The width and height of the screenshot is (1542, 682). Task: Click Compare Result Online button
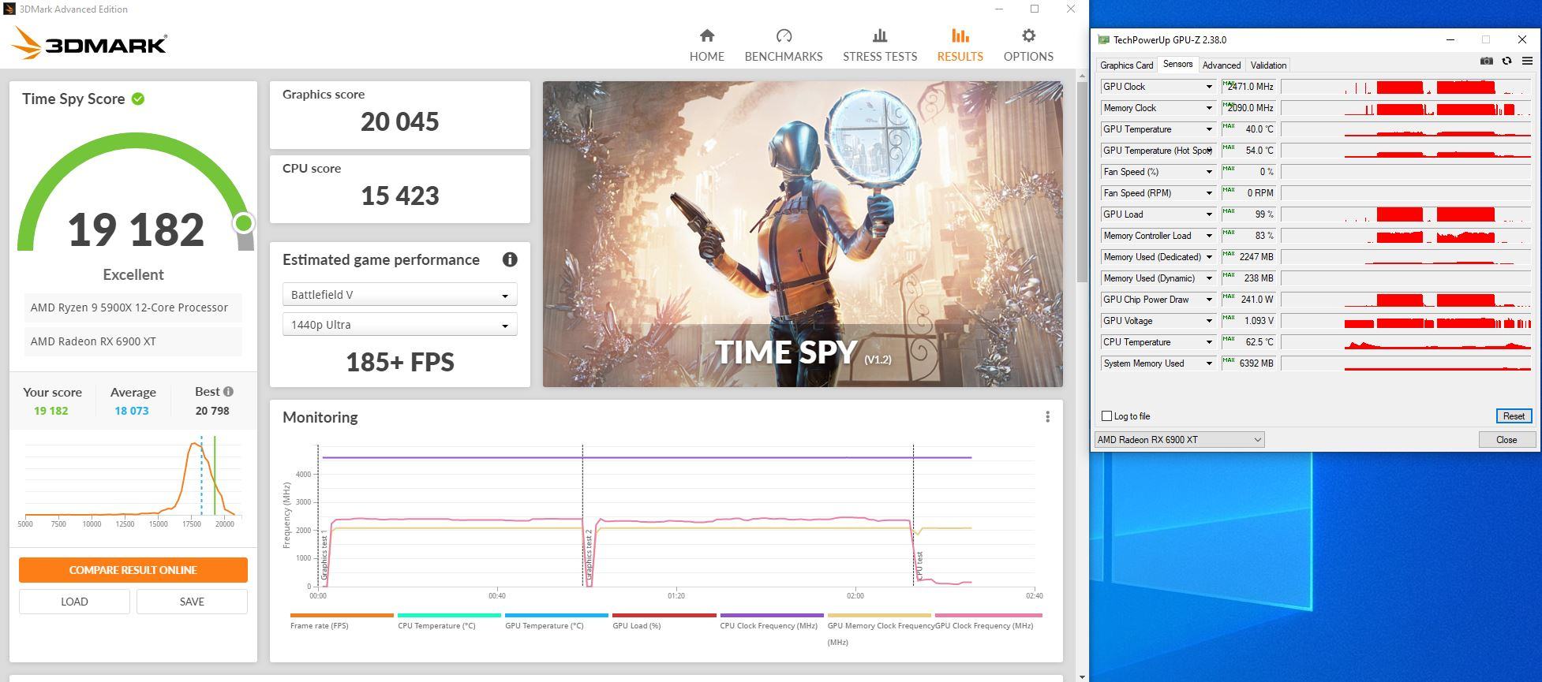[133, 570]
